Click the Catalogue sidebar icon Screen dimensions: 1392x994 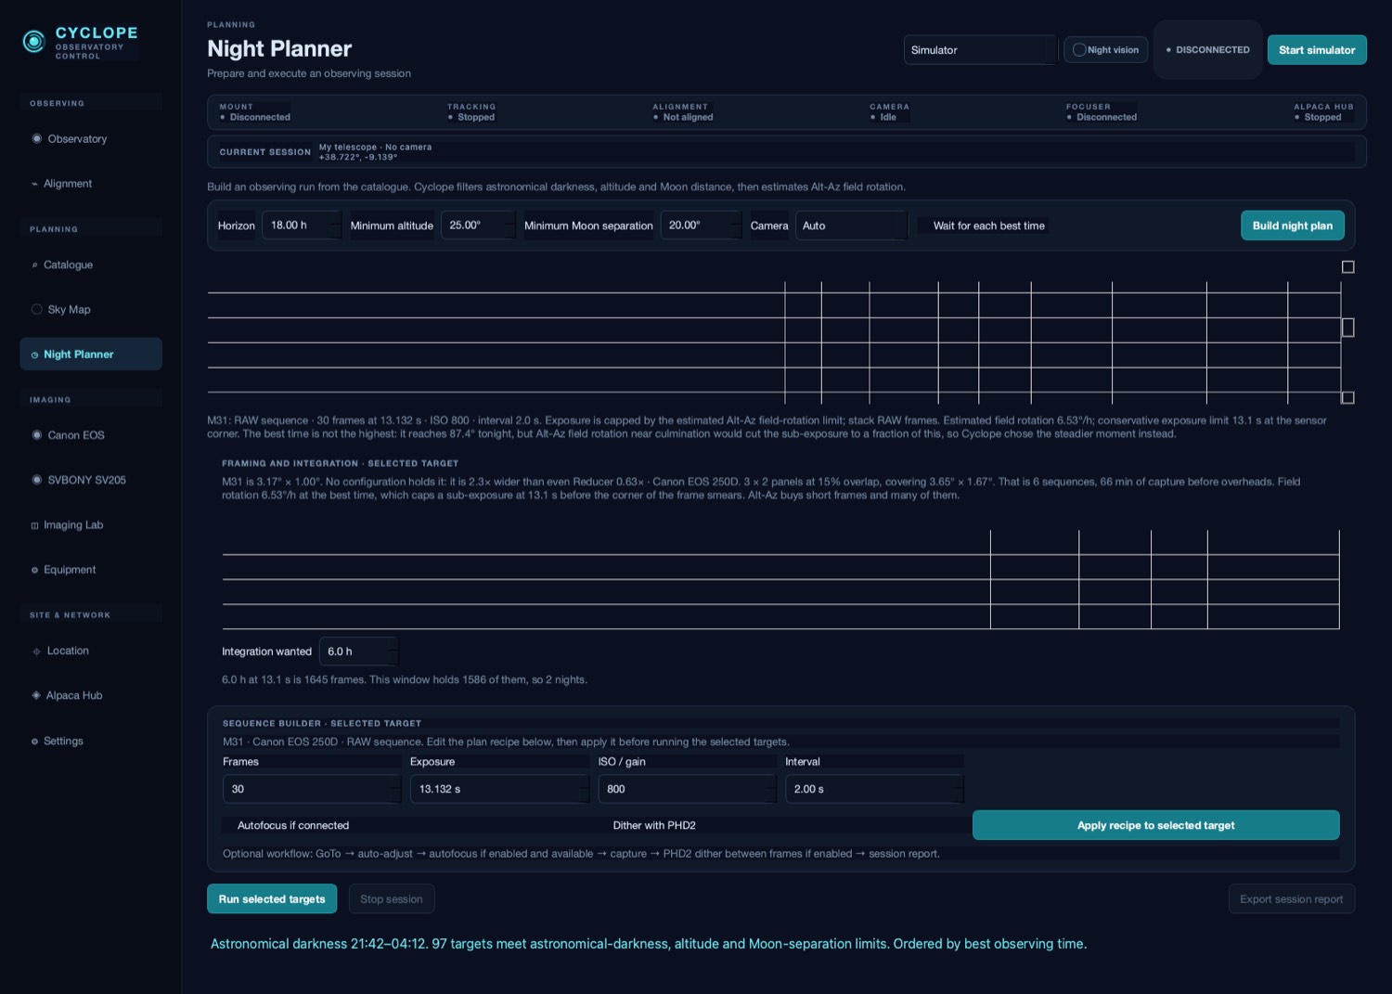pos(34,265)
